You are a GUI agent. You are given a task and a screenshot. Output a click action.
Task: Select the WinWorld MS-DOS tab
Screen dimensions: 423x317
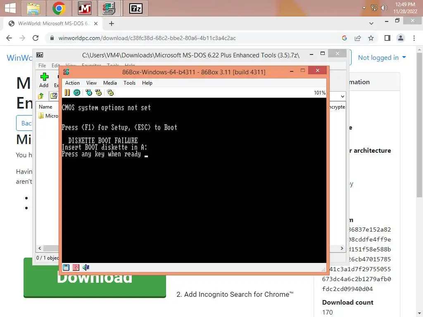[52, 24]
